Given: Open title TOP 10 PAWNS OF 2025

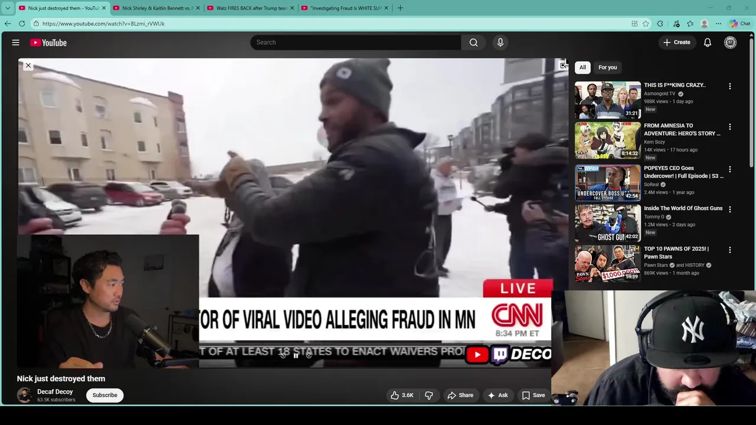Looking at the screenshot, I should tap(676, 253).
